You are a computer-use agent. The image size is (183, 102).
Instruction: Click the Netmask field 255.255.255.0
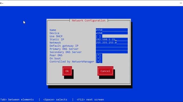(112, 42)
